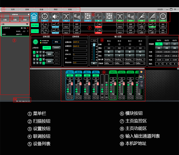The height and width of the screenshot is (155, 179).
Task: Open the 预设 menu
Action: tap(56, 10)
